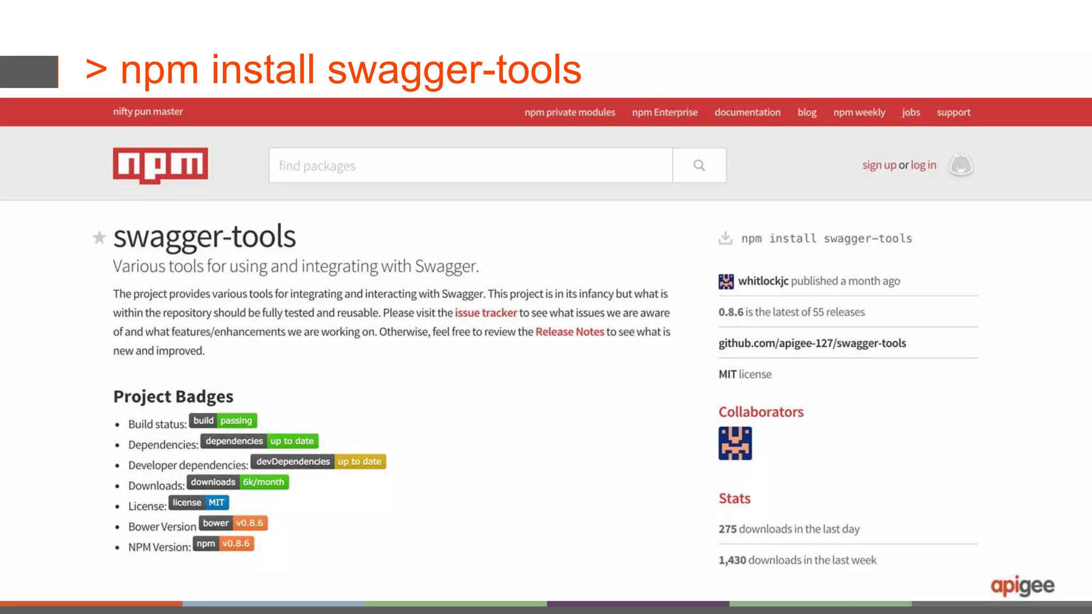Click the bower v0.8.6 badge
The height and width of the screenshot is (614, 1092).
(x=233, y=523)
